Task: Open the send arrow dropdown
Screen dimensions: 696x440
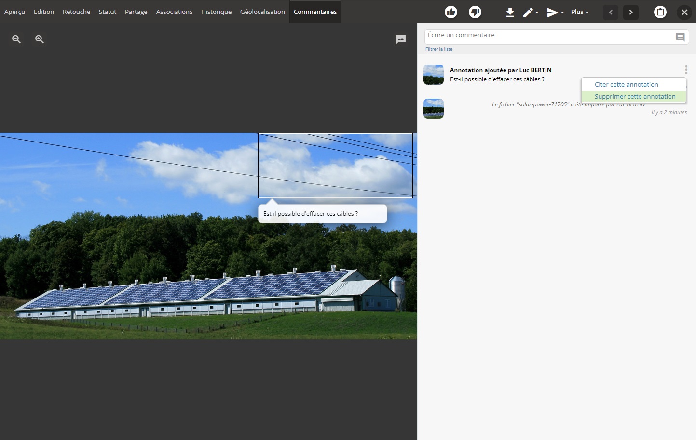Action: point(555,12)
